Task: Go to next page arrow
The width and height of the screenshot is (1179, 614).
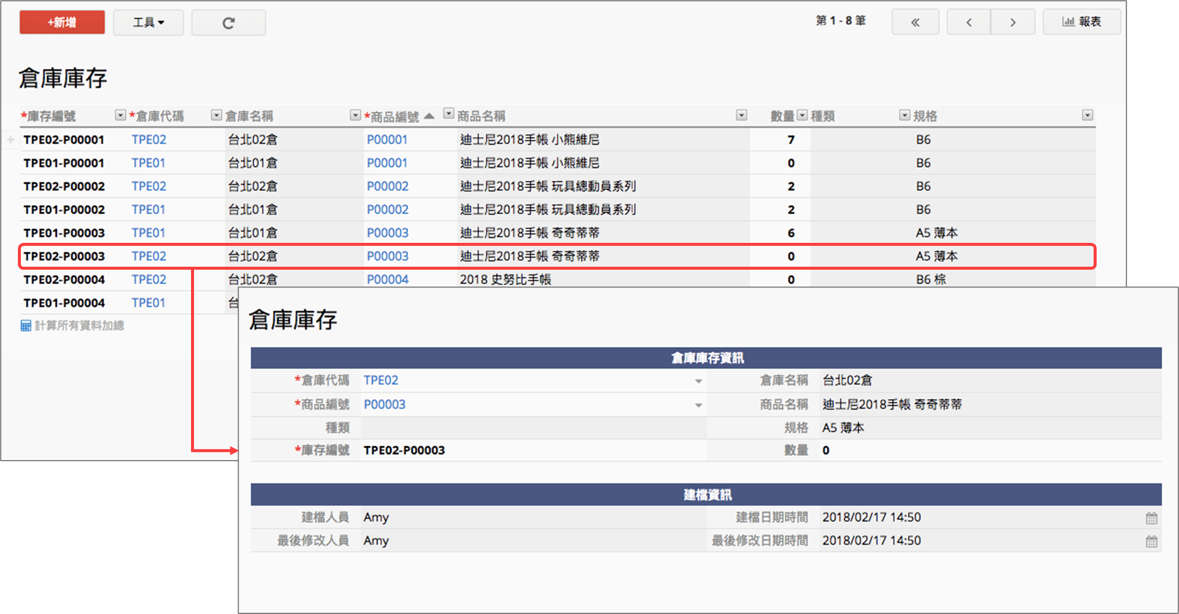Action: pyautogui.click(x=1012, y=23)
